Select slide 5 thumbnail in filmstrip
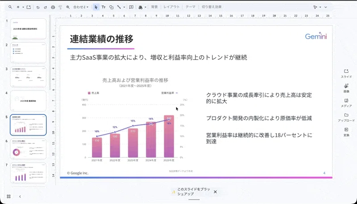357x204 pixels. pos(28,125)
